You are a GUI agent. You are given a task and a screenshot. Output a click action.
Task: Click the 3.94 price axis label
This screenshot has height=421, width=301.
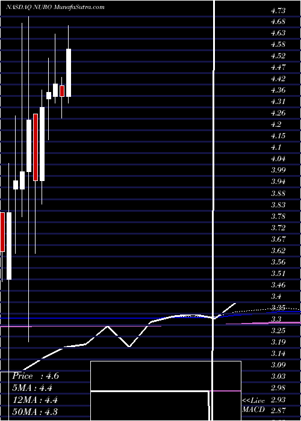pos(278,182)
